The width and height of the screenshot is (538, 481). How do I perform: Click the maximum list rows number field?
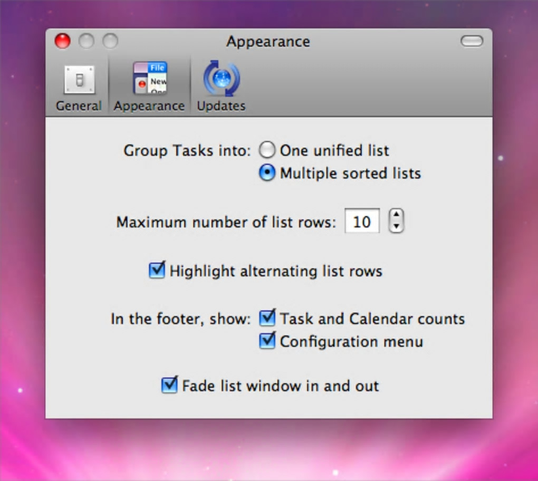pos(362,221)
